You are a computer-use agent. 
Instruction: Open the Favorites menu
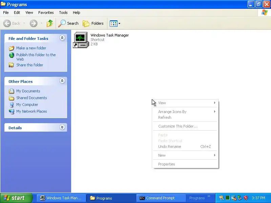(x=46, y=13)
